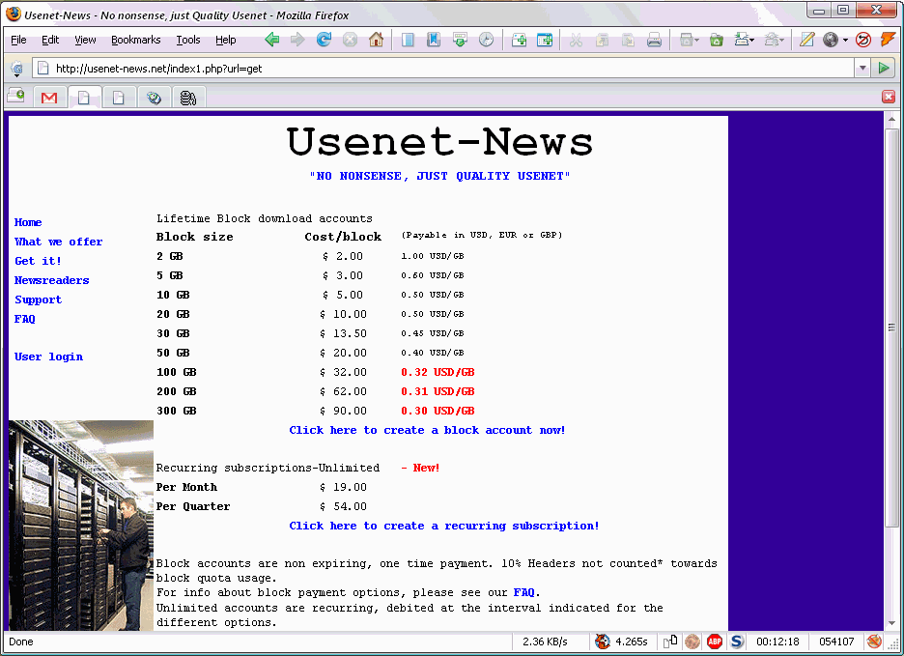Click here to create a recurring subscription
The image size is (904, 656).
point(444,526)
